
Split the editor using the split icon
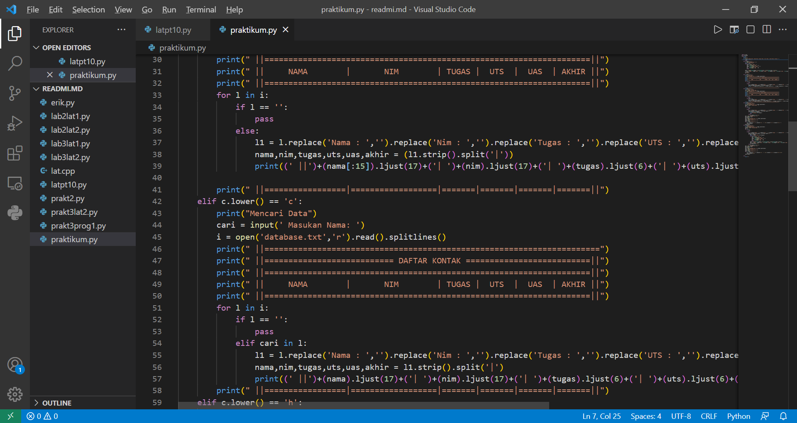coord(766,29)
